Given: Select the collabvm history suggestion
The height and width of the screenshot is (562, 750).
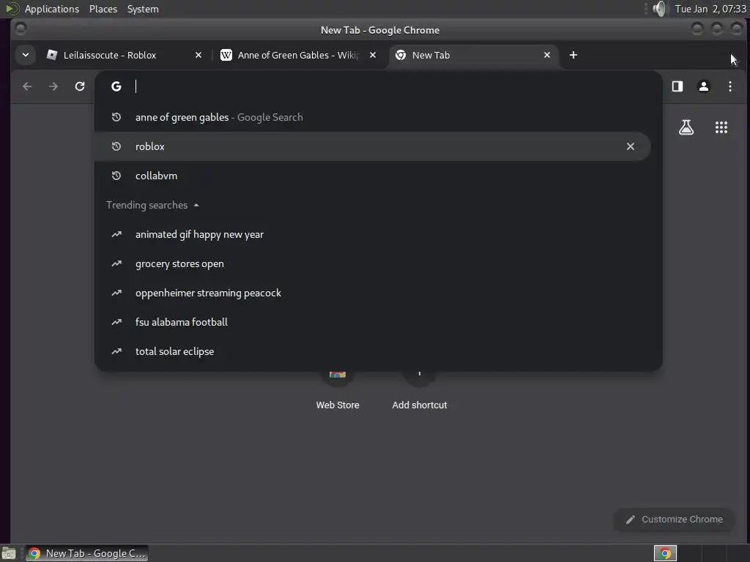Looking at the screenshot, I should tap(373, 176).
